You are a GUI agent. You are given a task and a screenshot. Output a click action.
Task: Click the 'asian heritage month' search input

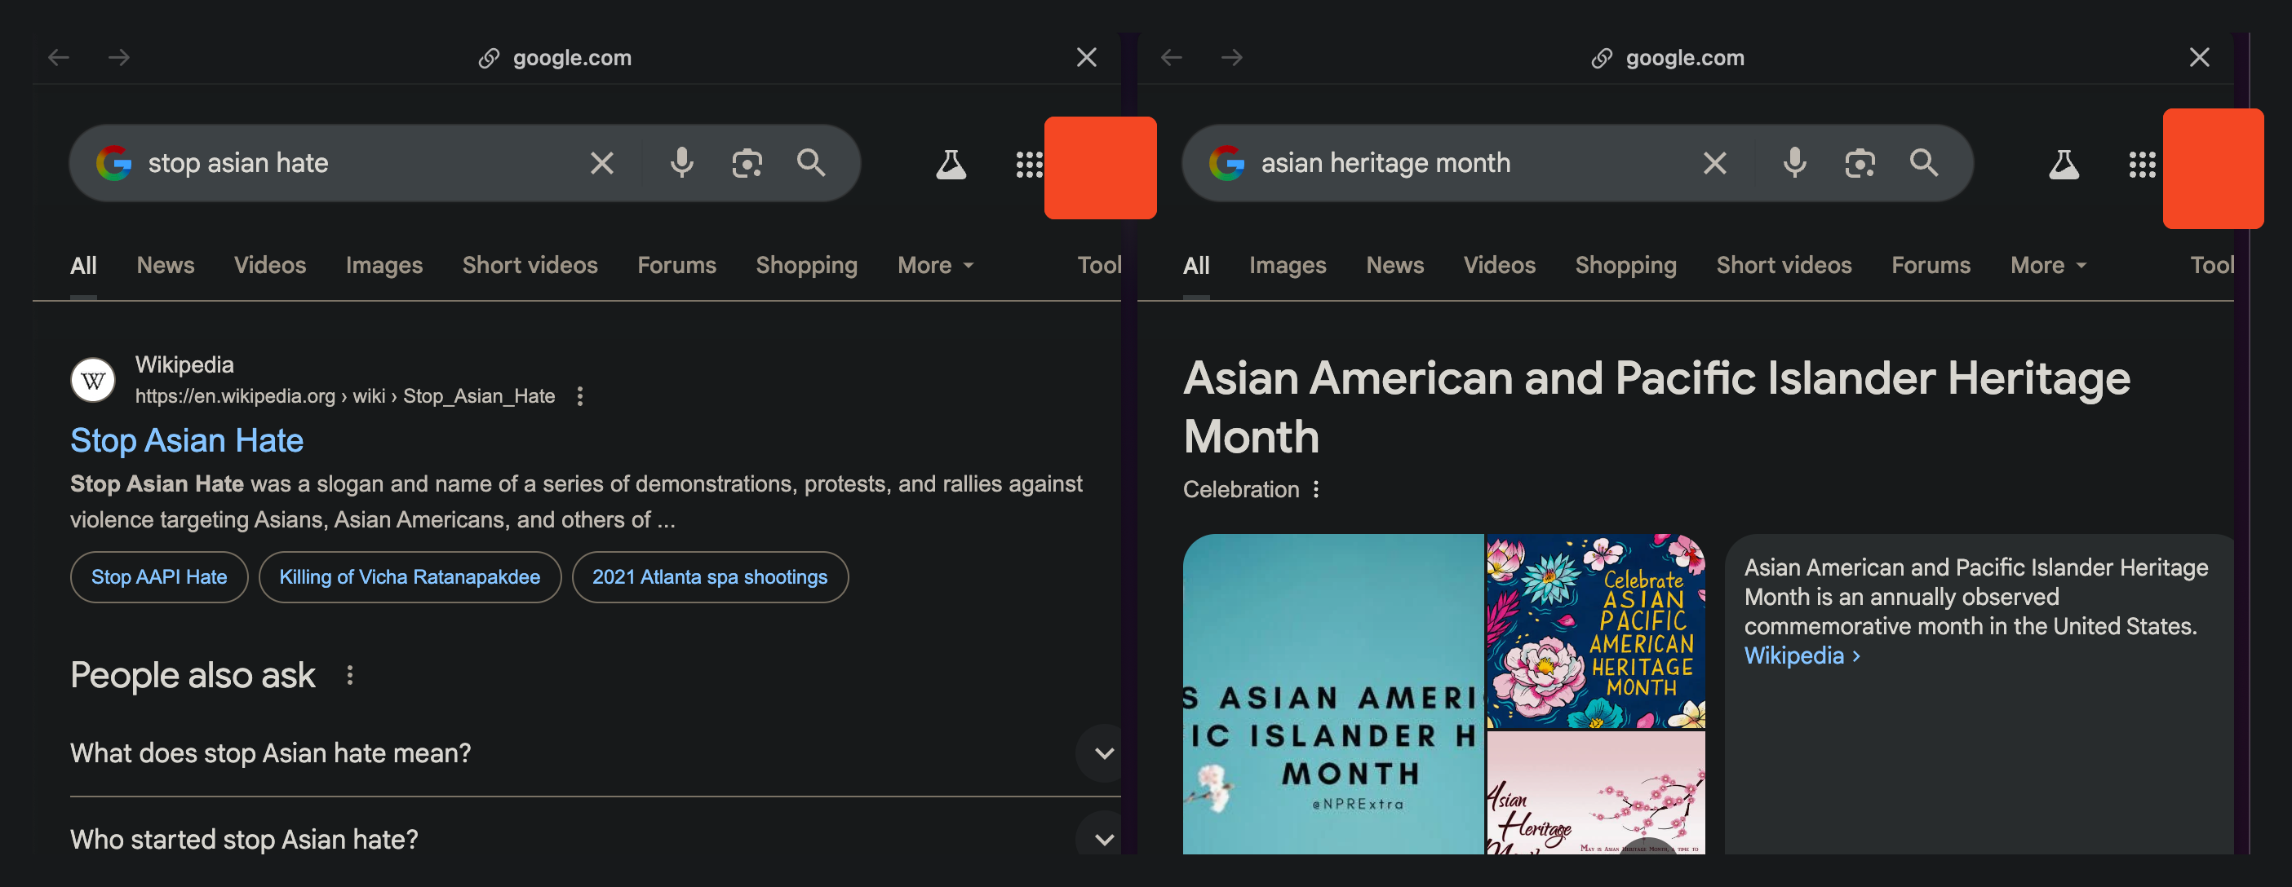point(1468,164)
